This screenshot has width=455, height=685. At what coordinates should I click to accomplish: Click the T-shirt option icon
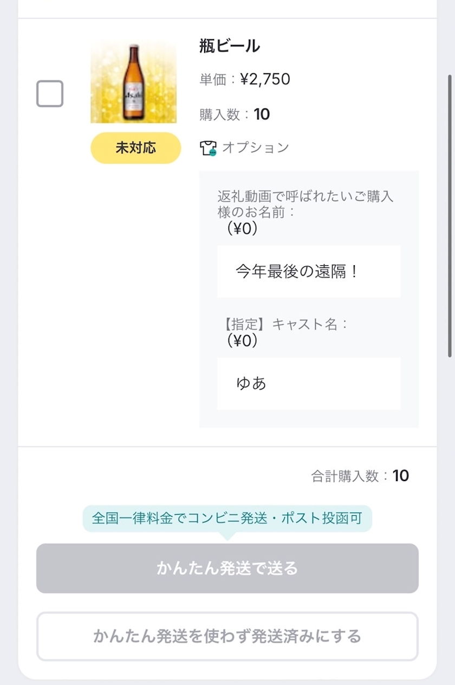click(208, 148)
